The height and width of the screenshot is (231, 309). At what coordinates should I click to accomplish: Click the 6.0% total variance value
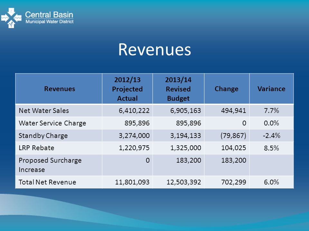tap(271, 182)
